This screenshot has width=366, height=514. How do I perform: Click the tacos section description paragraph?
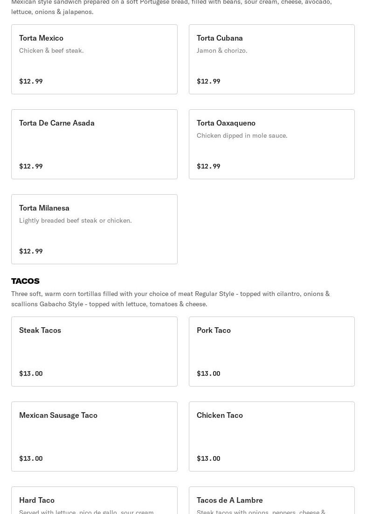pos(171,299)
